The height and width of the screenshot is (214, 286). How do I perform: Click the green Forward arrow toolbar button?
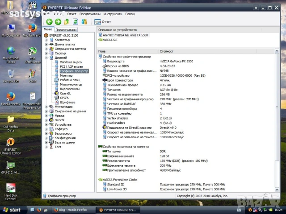(58, 22)
